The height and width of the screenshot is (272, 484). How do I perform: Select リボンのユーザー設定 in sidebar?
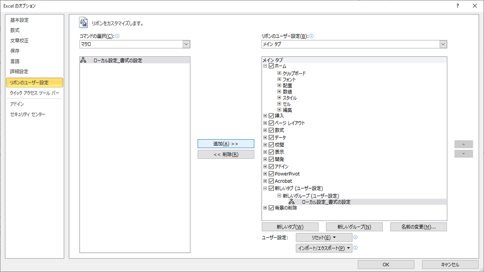point(34,82)
